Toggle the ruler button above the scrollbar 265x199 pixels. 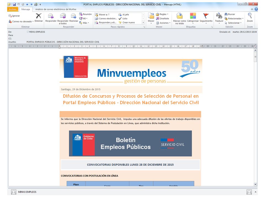click(x=255, y=46)
